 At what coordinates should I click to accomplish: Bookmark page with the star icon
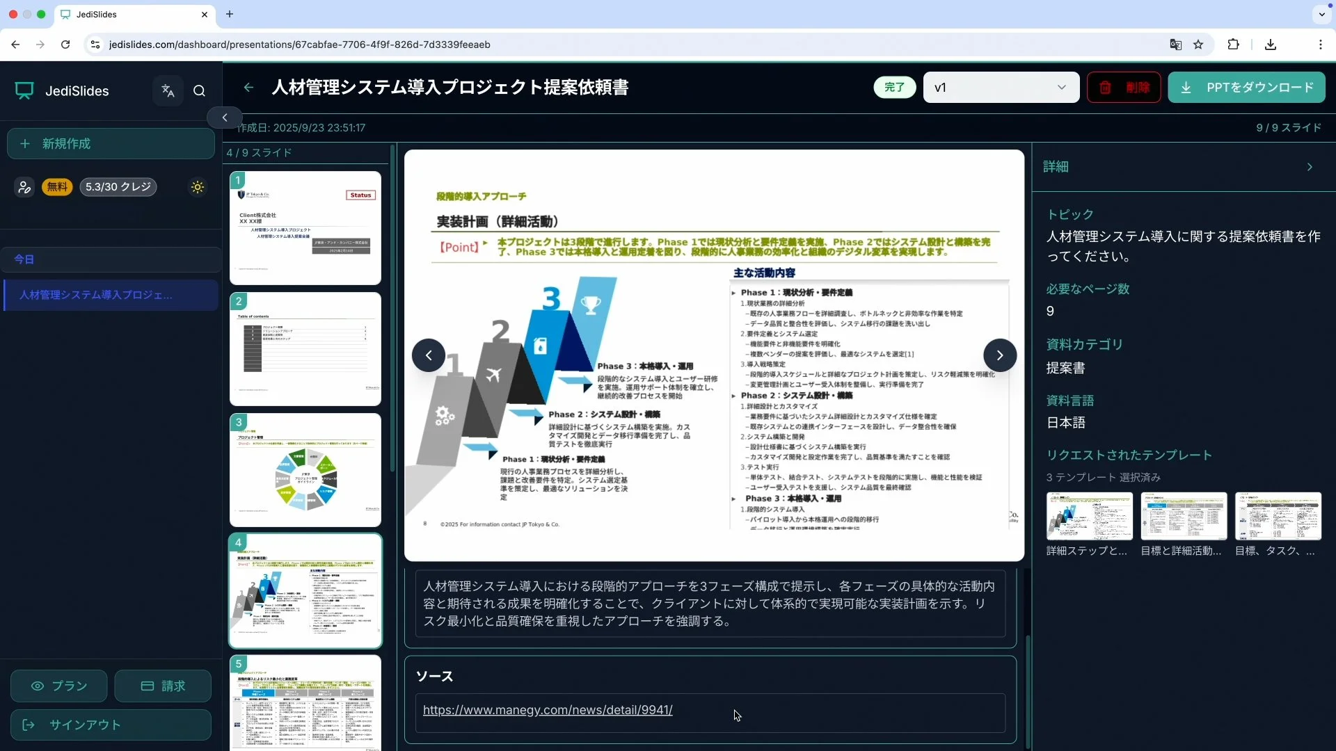[1198, 45]
